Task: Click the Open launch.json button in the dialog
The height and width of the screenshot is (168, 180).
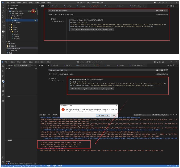Action: pyautogui.click(x=103, y=115)
